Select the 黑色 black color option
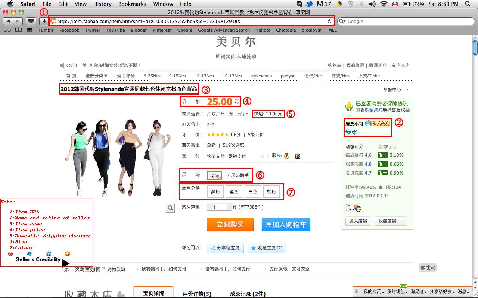The image size is (478, 298). 215,191
